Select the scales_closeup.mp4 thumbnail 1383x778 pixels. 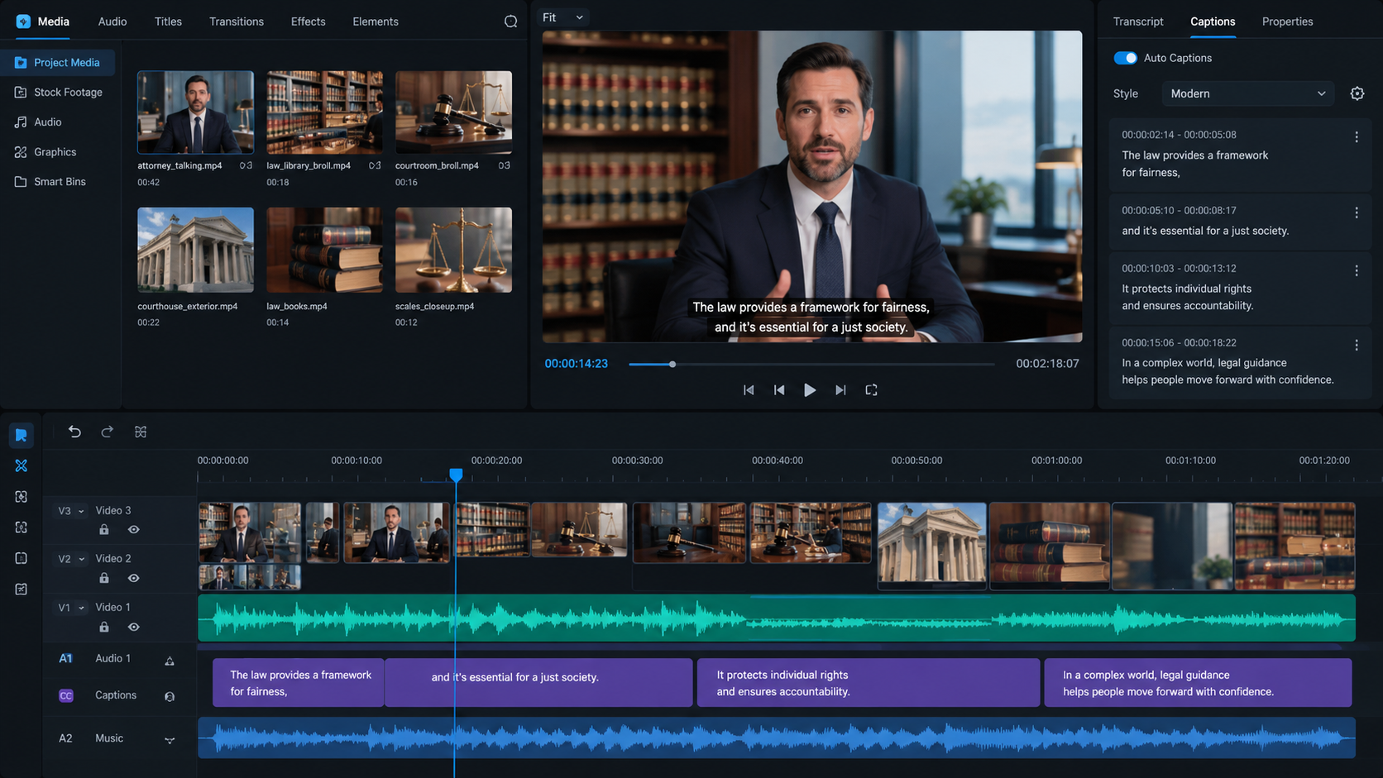coord(453,250)
